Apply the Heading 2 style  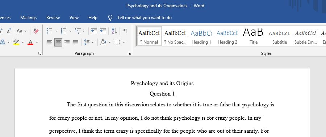pyautogui.click(x=227, y=36)
